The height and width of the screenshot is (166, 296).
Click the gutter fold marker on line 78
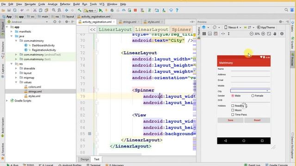point(97,90)
